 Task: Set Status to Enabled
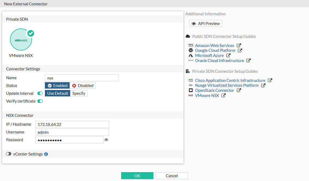pos(57,85)
